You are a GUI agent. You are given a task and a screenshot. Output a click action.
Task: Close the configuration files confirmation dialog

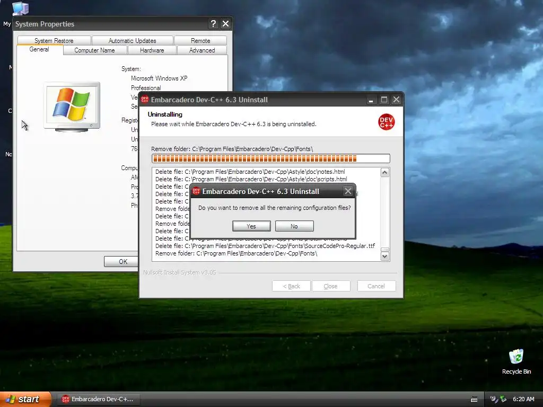(348, 191)
